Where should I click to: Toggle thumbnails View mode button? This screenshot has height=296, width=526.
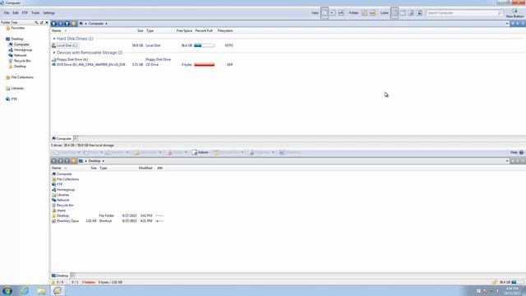coord(341,13)
